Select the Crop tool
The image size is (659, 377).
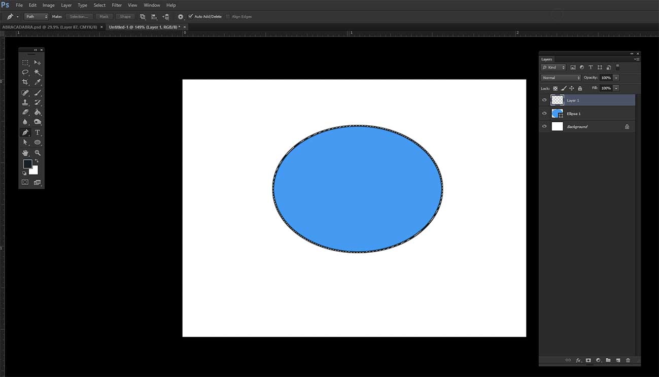point(25,82)
